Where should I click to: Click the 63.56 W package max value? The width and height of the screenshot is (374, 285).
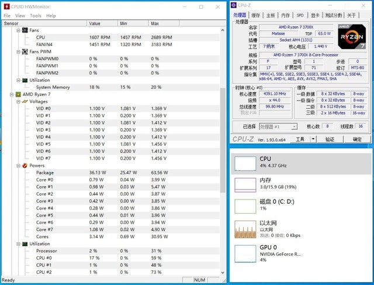(x=160, y=173)
